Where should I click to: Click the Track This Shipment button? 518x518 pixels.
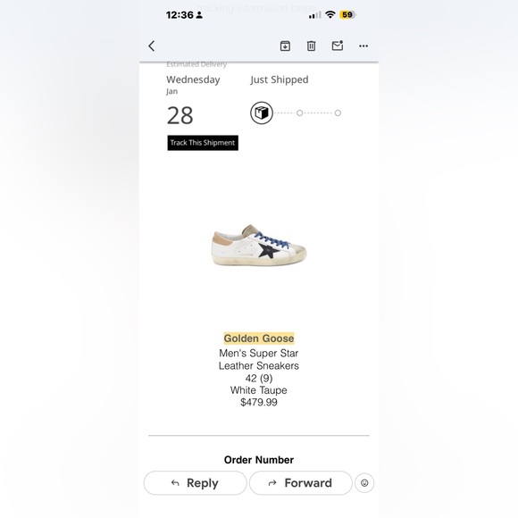[x=203, y=143]
